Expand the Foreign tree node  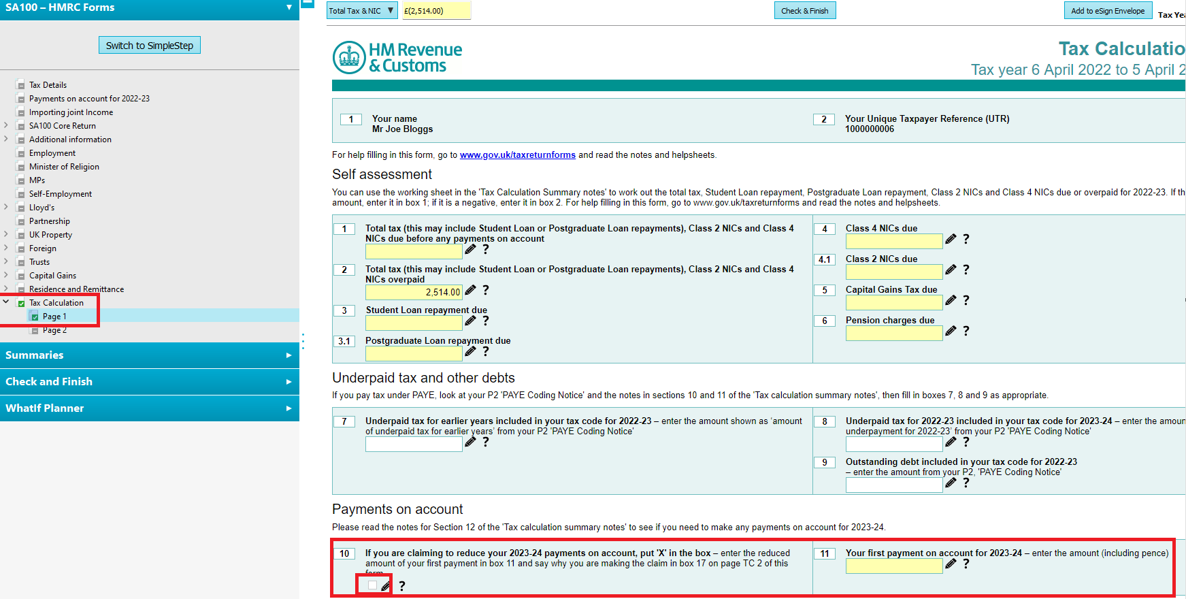point(6,248)
